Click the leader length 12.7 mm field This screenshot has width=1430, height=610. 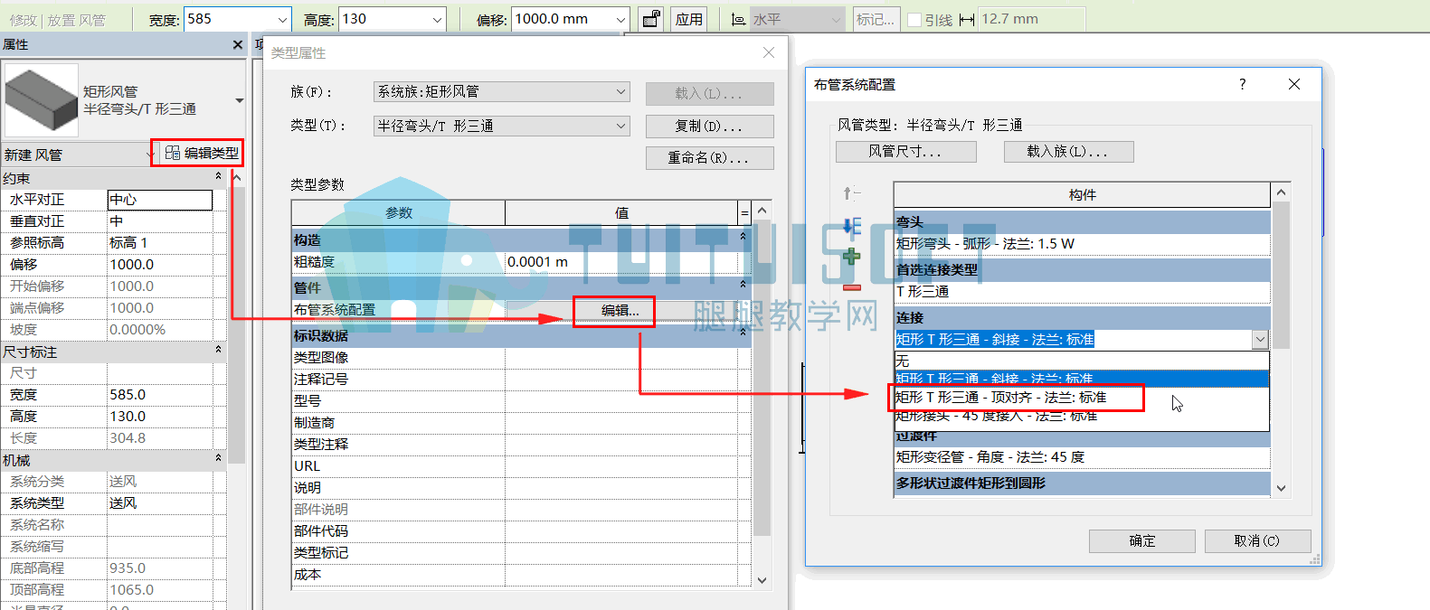point(1031,19)
